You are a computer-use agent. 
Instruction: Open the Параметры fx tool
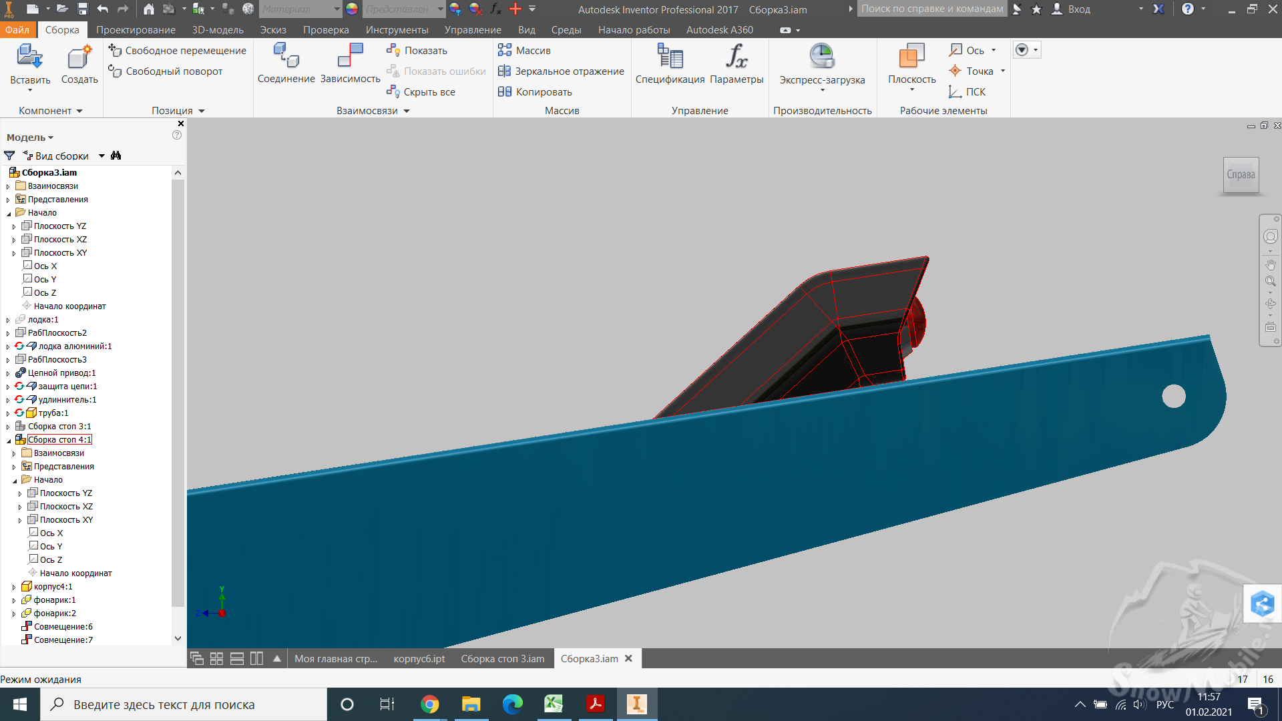click(736, 65)
